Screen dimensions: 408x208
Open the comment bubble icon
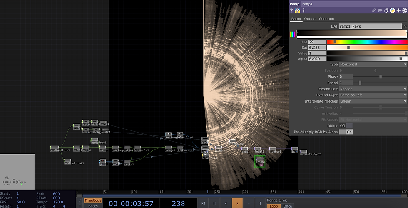(380, 10)
